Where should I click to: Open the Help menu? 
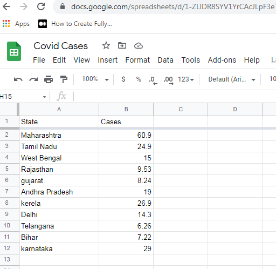point(252,60)
